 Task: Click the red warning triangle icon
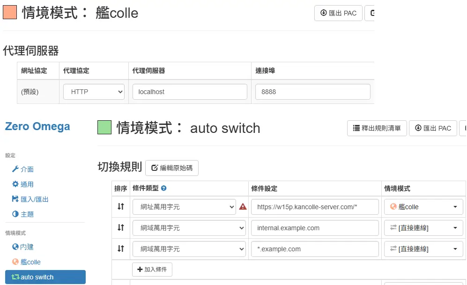click(243, 206)
